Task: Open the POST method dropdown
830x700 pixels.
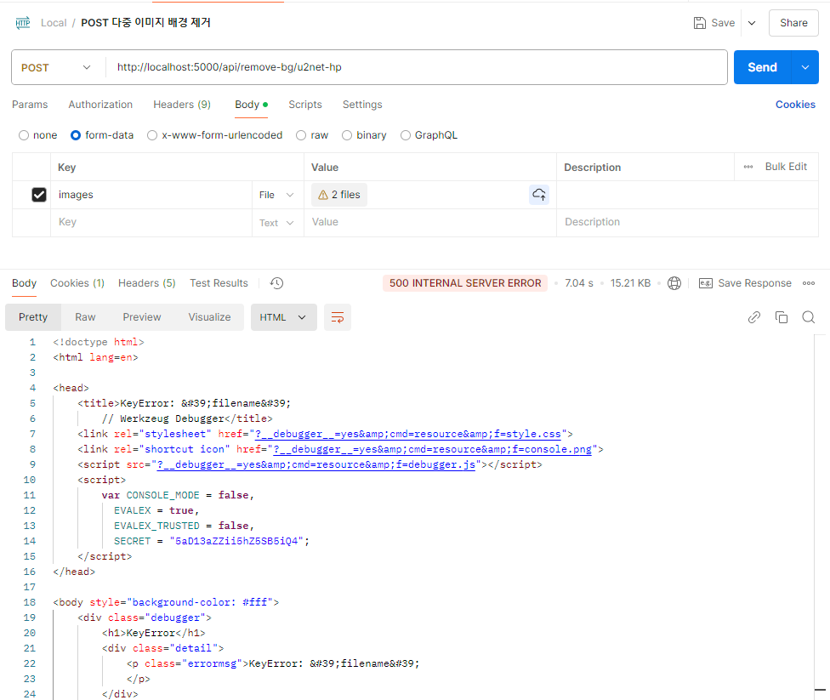Action: pos(55,68)
